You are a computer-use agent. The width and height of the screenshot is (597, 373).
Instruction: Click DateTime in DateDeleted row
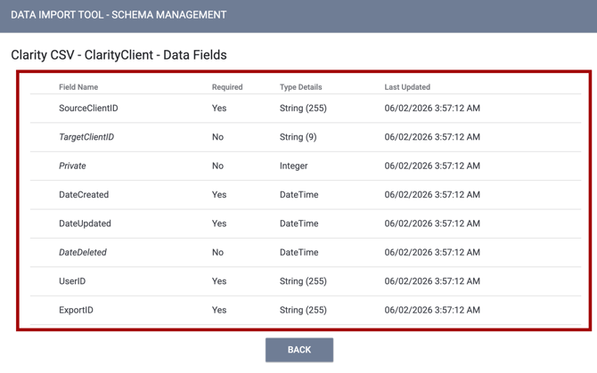(298, 253)
